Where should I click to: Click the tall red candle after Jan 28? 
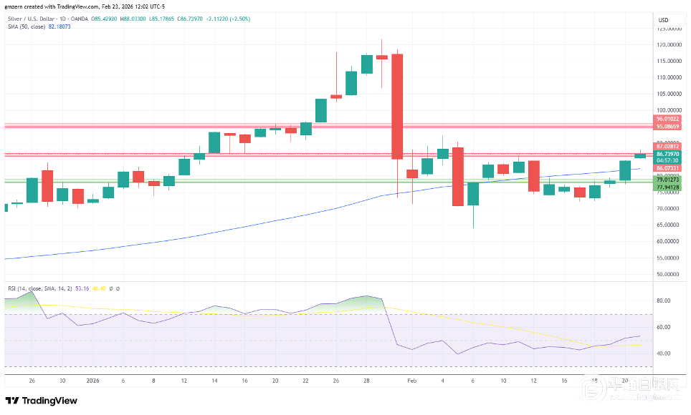click(396, 106)
